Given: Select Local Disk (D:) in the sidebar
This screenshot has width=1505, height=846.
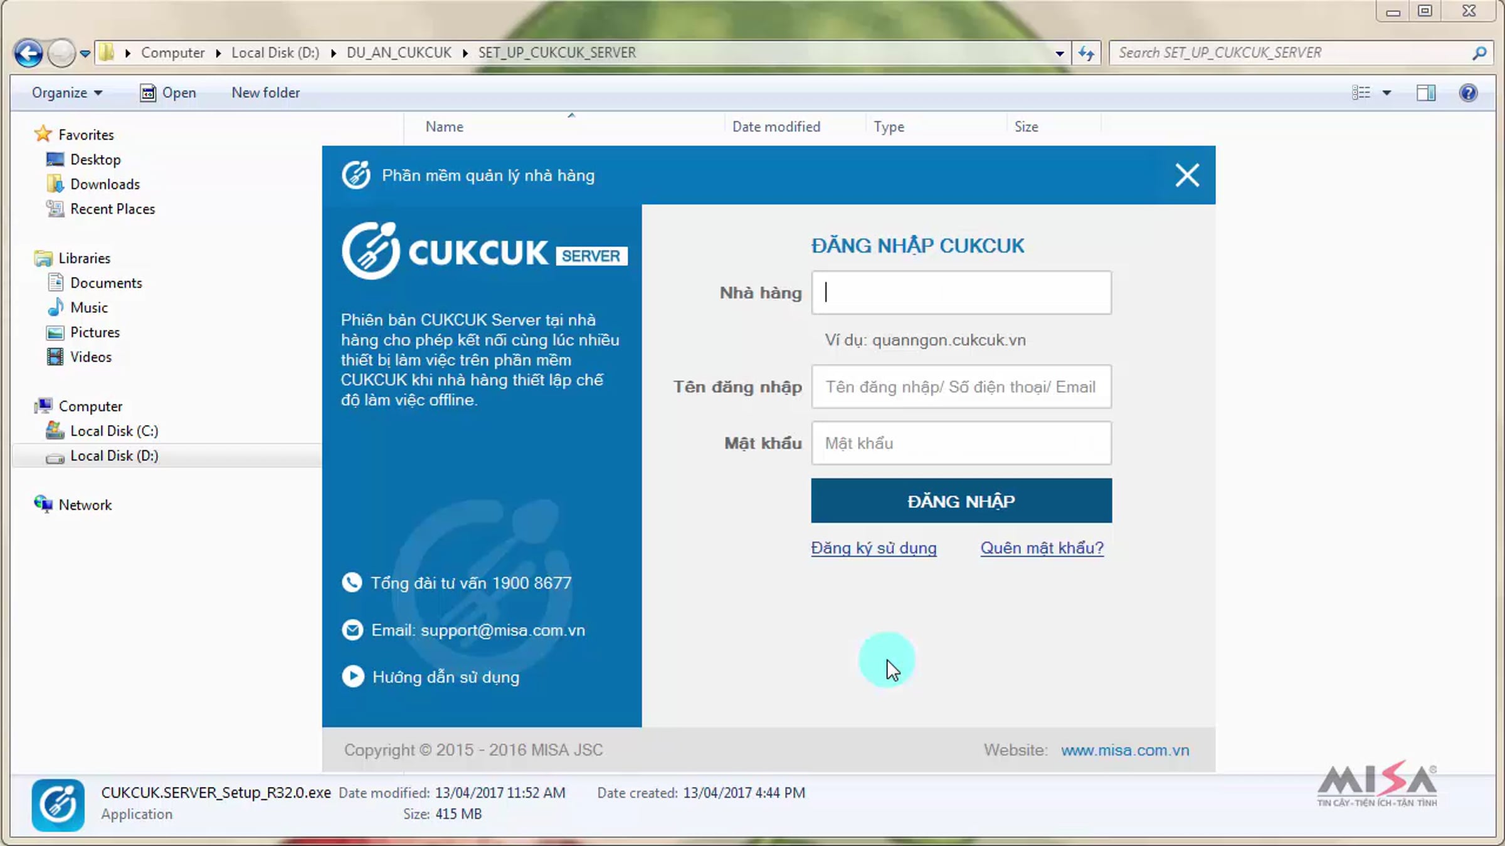Looking at the screenshot, I should (114, 456).
